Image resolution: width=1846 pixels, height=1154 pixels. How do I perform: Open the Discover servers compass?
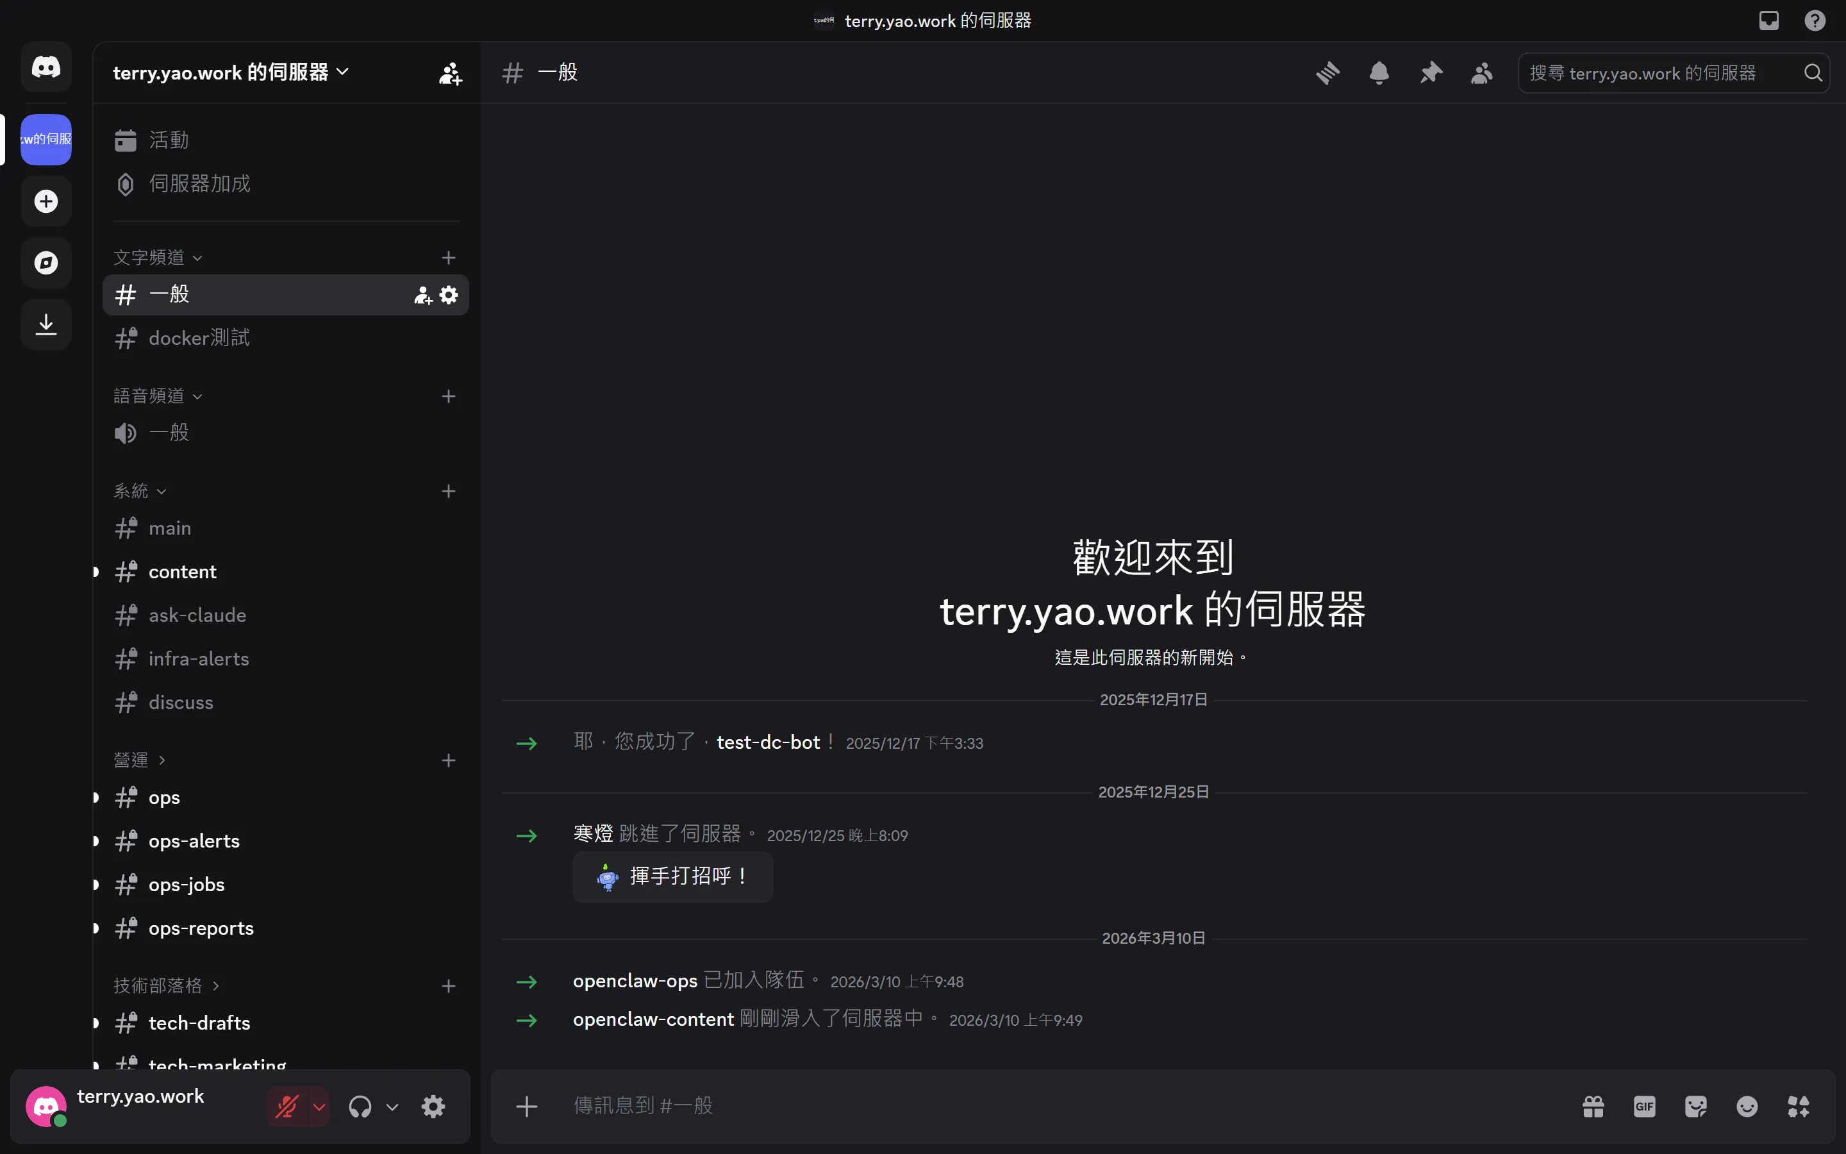(46, 263)
